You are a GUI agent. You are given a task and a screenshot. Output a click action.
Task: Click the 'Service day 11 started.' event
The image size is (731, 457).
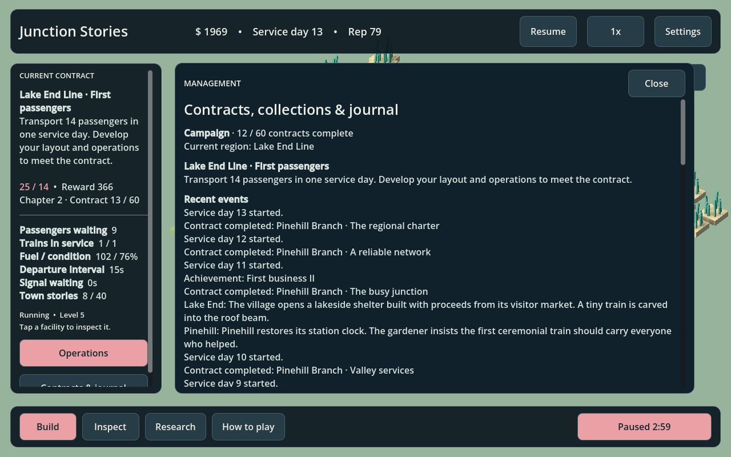point(233,265)
